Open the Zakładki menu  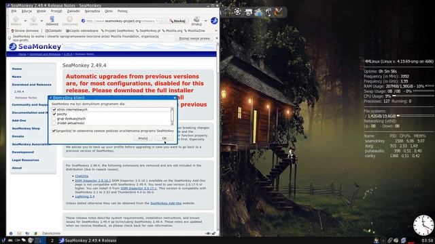click(x=73, y=11)
